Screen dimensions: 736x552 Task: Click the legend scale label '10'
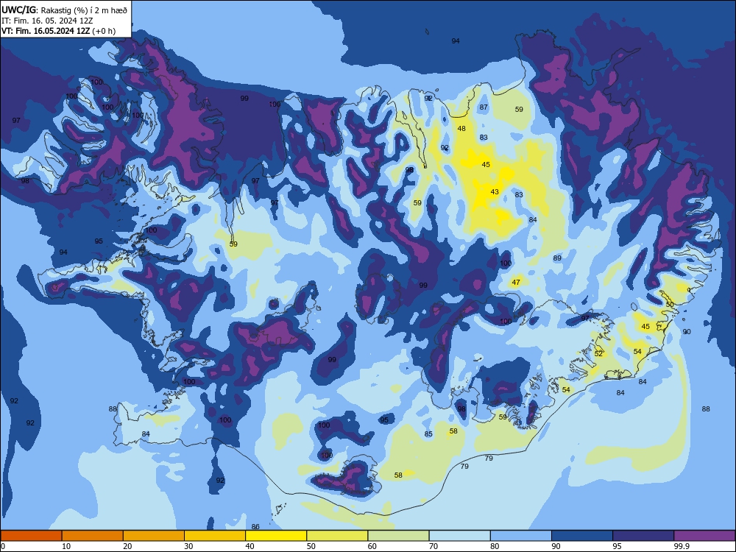click(x=66, y=546)
